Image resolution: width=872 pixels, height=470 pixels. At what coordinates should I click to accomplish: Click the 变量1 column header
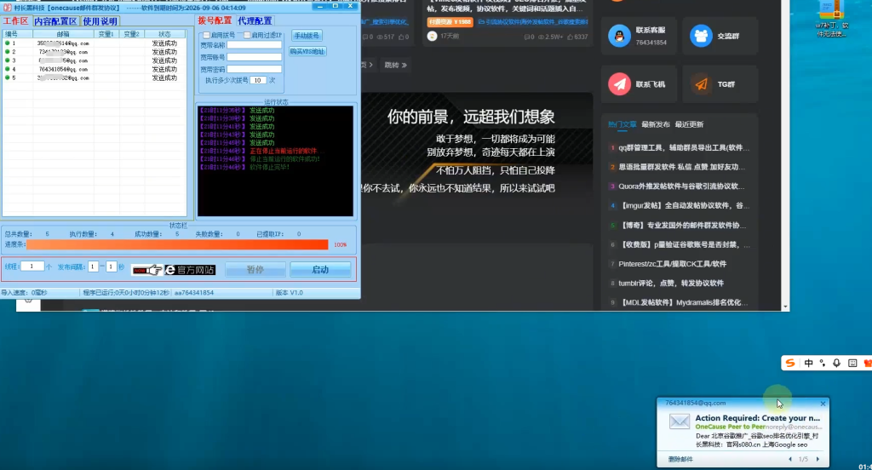[x=106, y=35]
